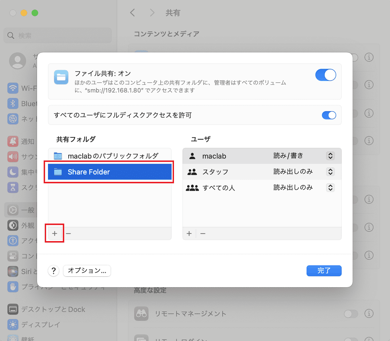Open help with the question mark button
The image size is (390, 341).
[x=53, y=270]
